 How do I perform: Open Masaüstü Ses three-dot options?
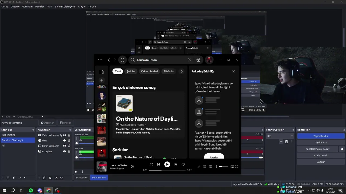77,138
